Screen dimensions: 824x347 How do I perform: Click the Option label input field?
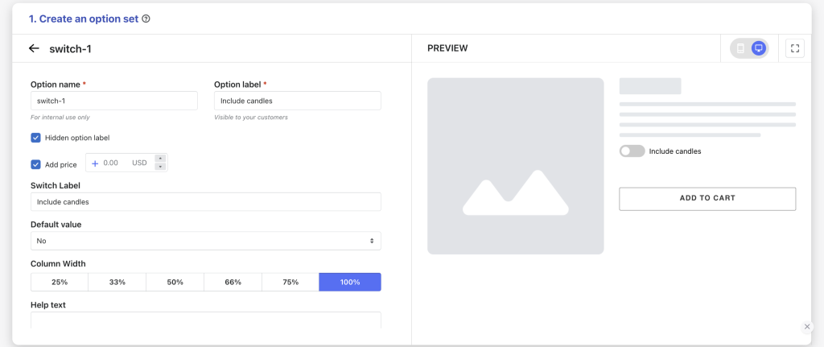pos(298,101)
